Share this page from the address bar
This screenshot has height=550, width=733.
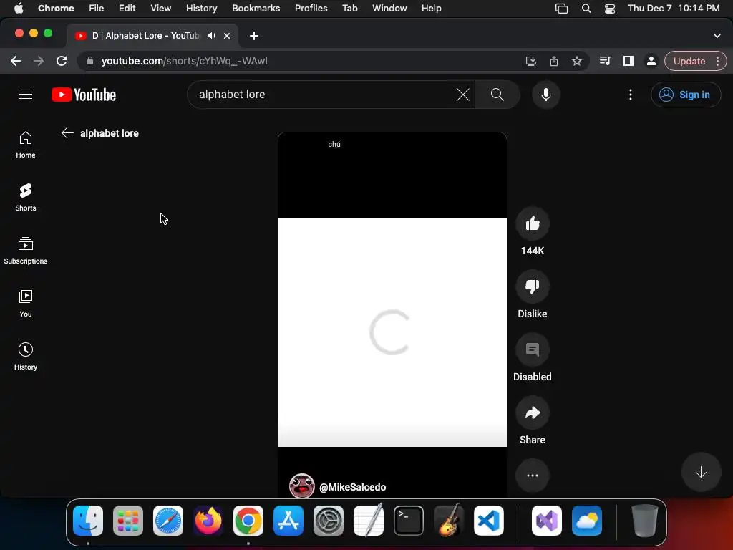coord(554,62)
